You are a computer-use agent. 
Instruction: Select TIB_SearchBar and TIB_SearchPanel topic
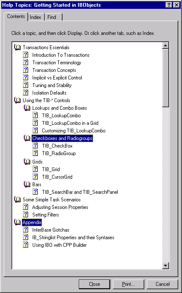80,192
